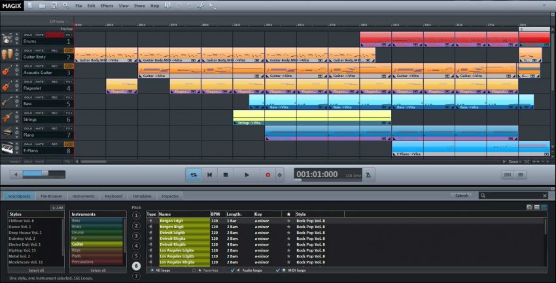Image resolution: width=556 pixels, height=283 pixels.
Task: Switch to the Keyboard tab
Action: tap(113, 196)
